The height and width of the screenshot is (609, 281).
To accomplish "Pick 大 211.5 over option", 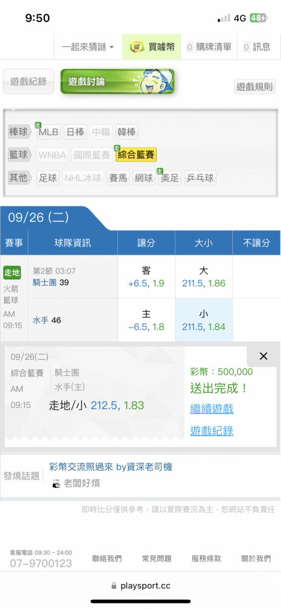I will [204, 277].
